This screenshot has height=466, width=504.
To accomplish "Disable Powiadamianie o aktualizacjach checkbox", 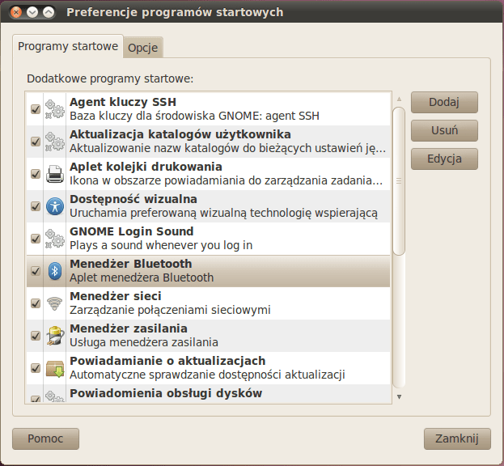I will tap(36, 368).
